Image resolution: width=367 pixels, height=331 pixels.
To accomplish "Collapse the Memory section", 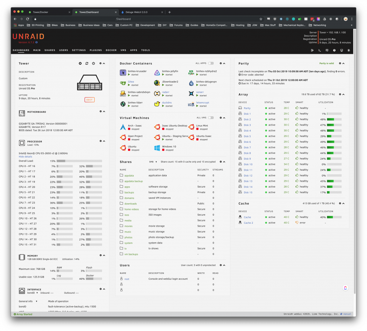I will tap(104, 255).
